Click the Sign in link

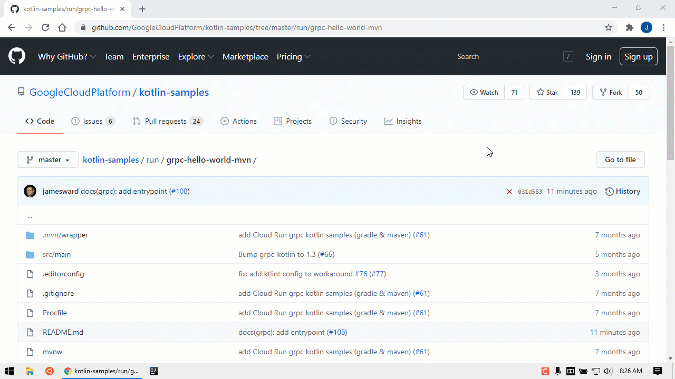click(599, 56)
